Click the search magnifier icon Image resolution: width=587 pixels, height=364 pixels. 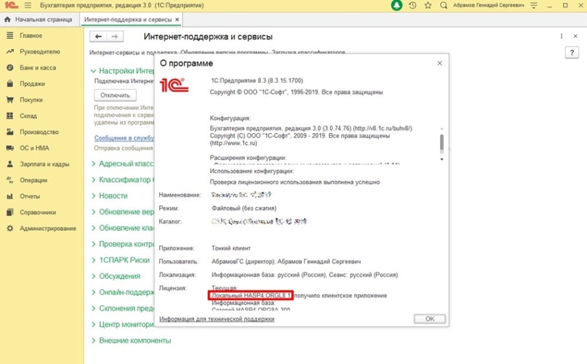tap(443, 5)
